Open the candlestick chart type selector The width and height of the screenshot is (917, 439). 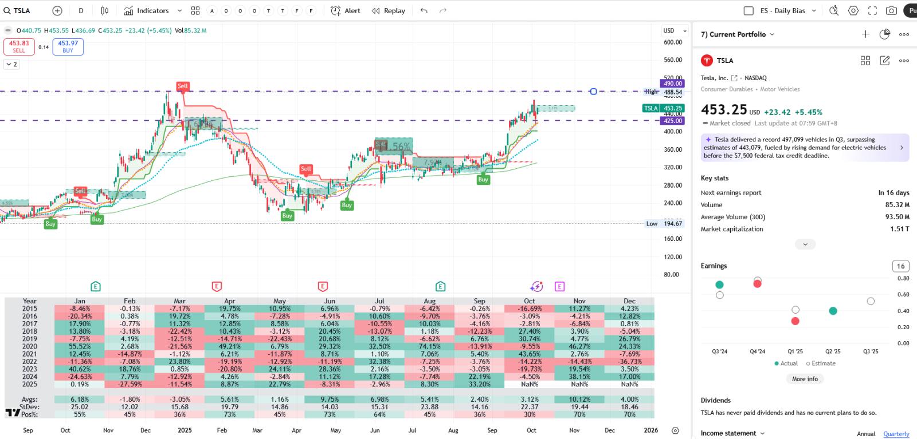point(104,11)
